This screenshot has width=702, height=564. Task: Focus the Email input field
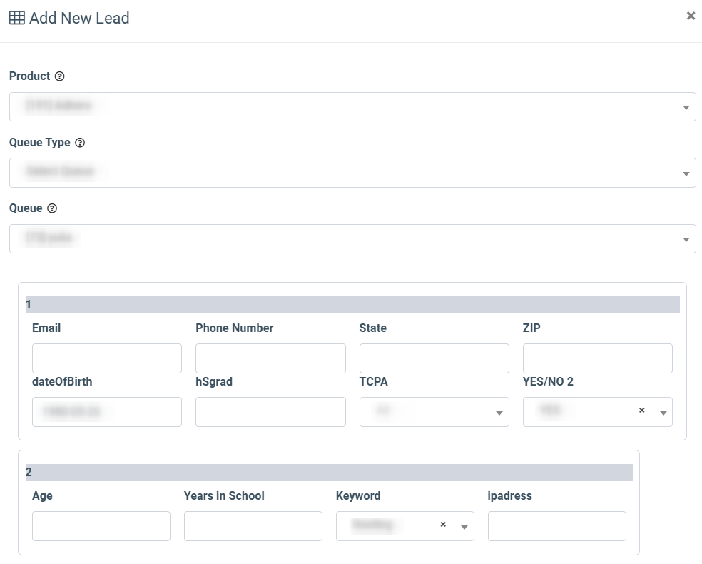click(107, 358)
